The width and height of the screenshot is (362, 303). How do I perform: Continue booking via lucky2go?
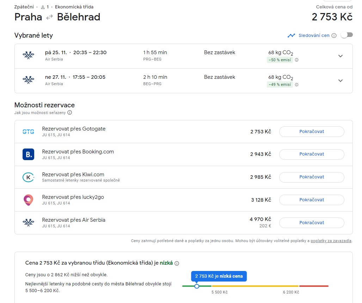point(312,200)
